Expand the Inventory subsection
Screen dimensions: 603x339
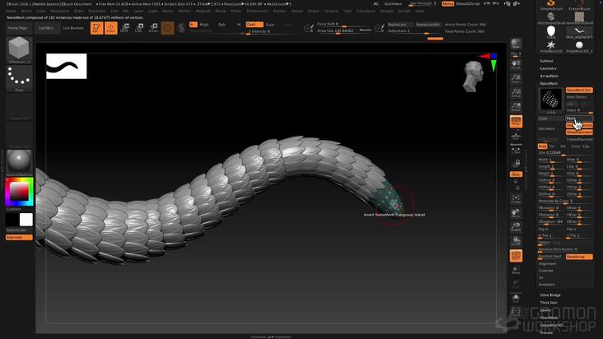coord(546,285)
